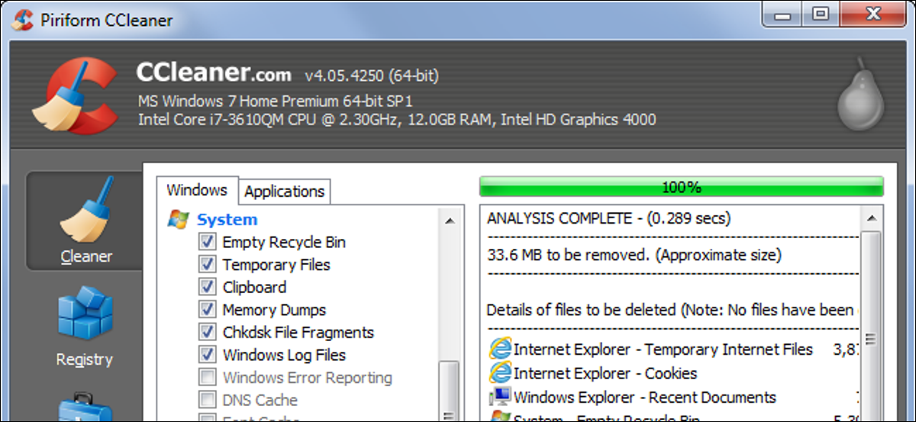
Task: Click the CCleaner logo in header
Action: click(75, 95)
